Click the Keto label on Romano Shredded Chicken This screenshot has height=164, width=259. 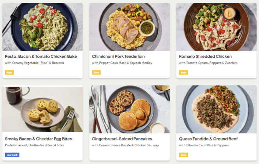click(x=183, y=72)
